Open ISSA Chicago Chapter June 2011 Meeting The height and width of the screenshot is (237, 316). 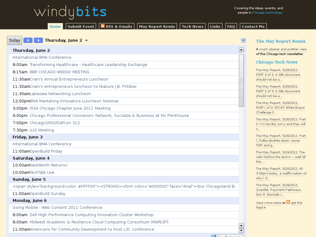(x=70, y=108)
